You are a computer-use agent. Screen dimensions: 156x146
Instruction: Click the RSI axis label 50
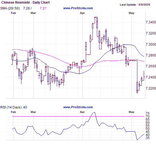(148, 129)
